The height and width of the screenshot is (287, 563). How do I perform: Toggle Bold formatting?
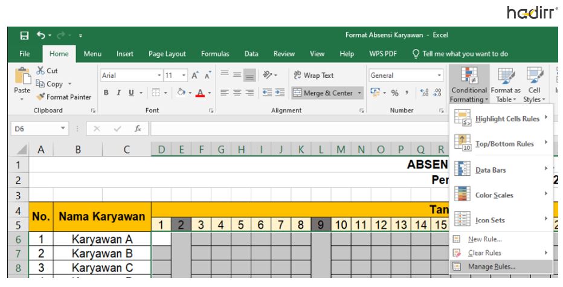[106, 92]
